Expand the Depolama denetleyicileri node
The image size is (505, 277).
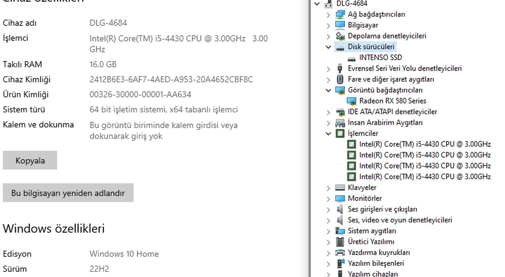(329, 36)
